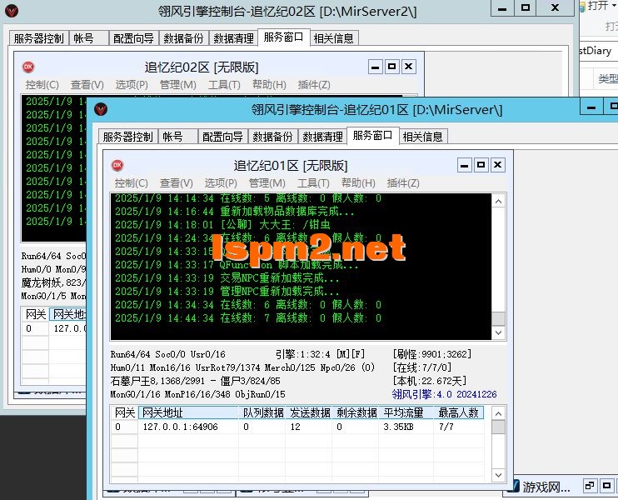This screenshot has width=618, height=500.
Task: Minimize the 追忆纪02区 [无限版] inner window
Action: coord(375,67)
